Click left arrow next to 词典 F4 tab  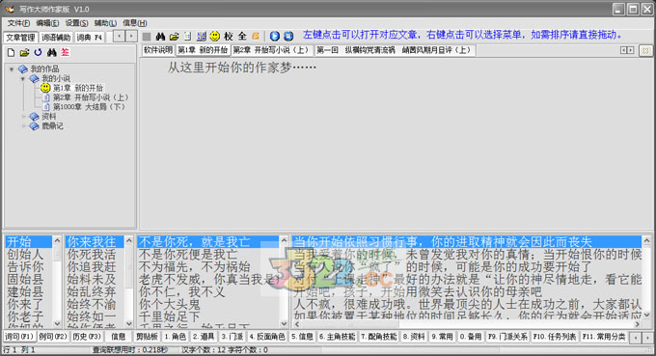(x=120, y=37)
